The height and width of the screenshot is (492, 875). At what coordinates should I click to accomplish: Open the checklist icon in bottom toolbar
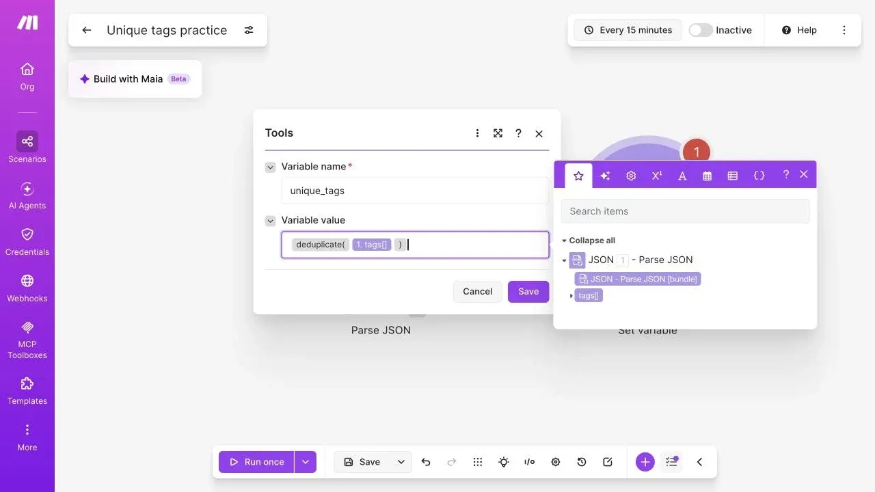coord(672,462)
